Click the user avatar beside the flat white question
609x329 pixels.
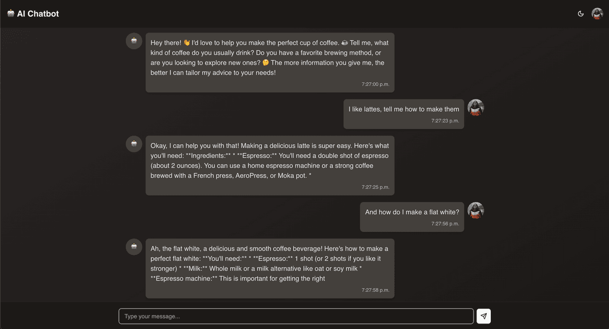tap(476, 210)
